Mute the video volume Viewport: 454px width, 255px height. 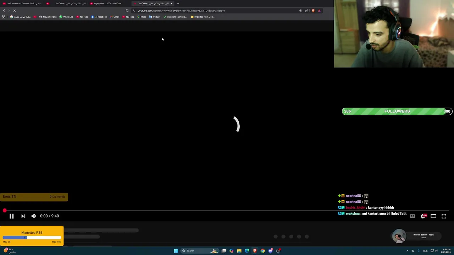(33, 216)
